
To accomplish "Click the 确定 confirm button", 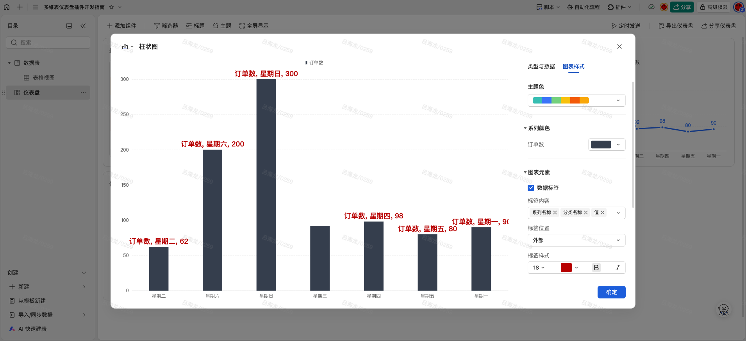I will pos(611,292).
